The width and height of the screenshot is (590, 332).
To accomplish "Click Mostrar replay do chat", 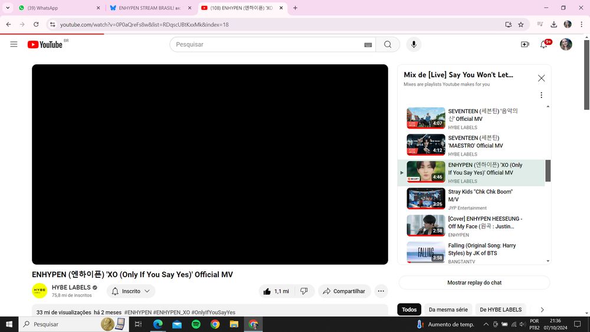I will click(x=474, y=282).
